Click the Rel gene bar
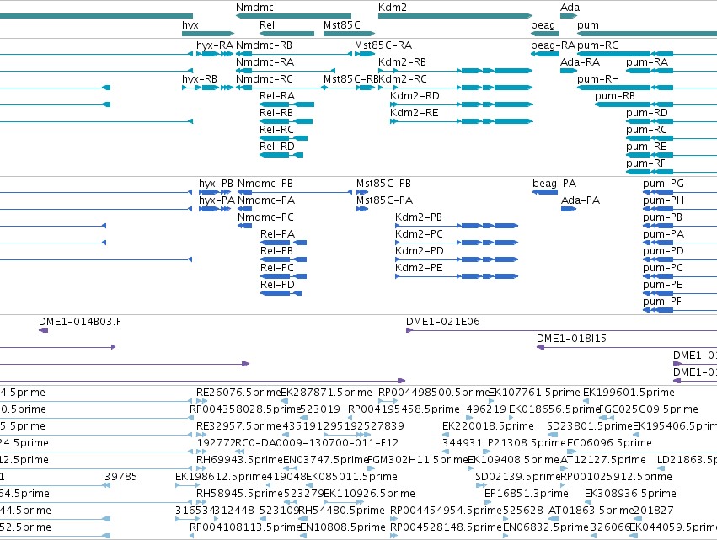 [x=286, y=34]
